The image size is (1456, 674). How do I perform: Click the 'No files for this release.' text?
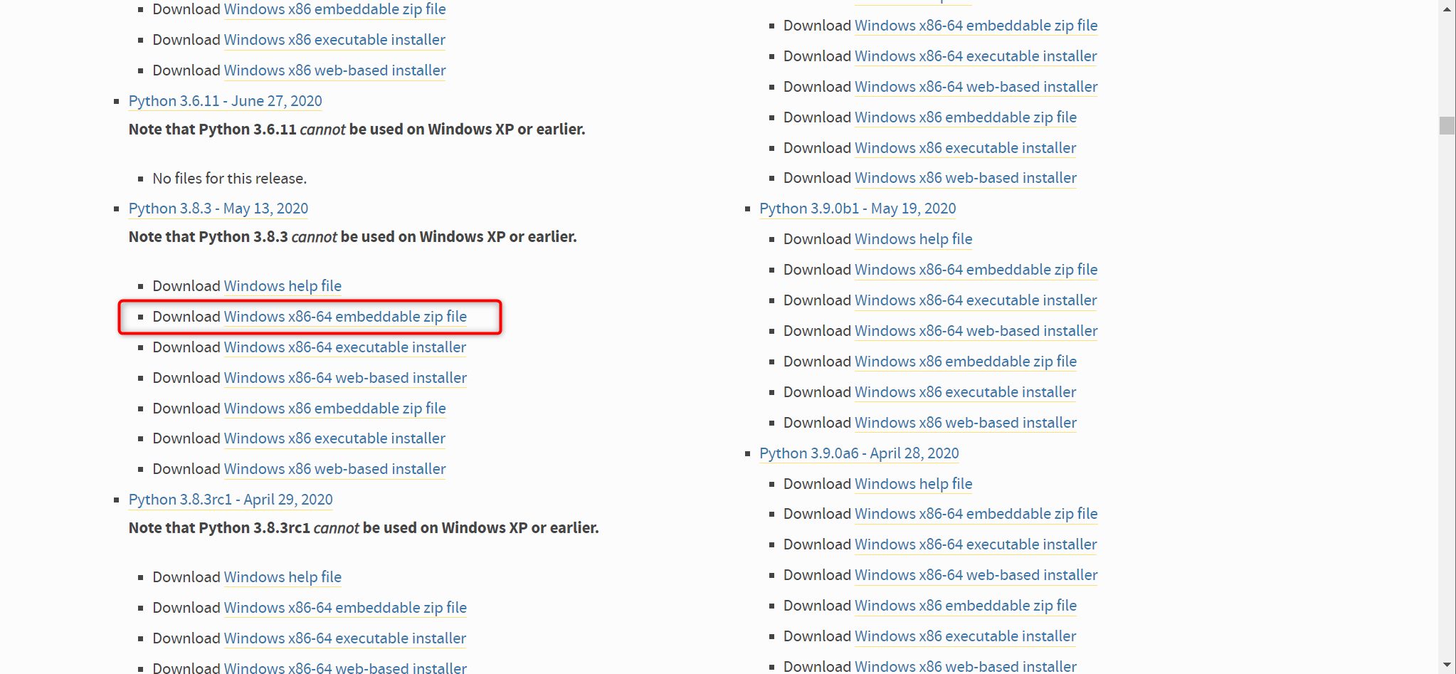pyautogui.click(x=230, y=179)
